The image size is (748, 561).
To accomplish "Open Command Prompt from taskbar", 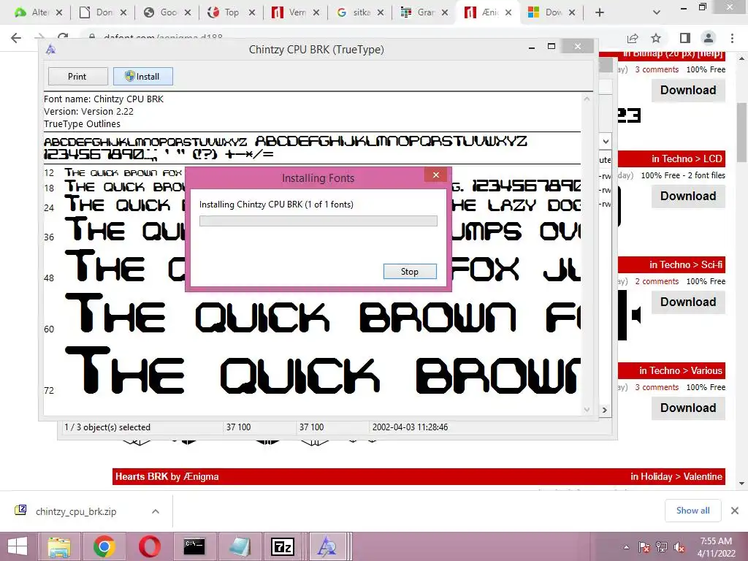I will pyautogui.click(x=194, y=546).
